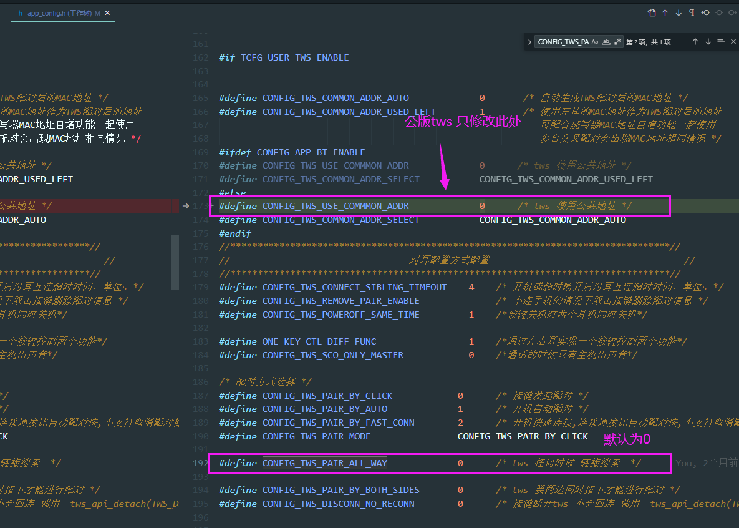Click CONFIG_TWS_REMOVE_PAIR_ENABLE on line 180
Screen dimensions: 739x528
pos(341,301)
